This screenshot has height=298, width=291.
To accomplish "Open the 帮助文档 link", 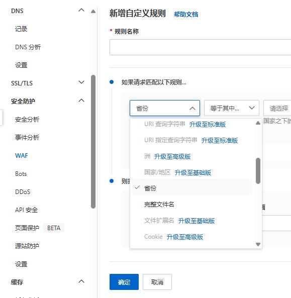I will point(186,15).
